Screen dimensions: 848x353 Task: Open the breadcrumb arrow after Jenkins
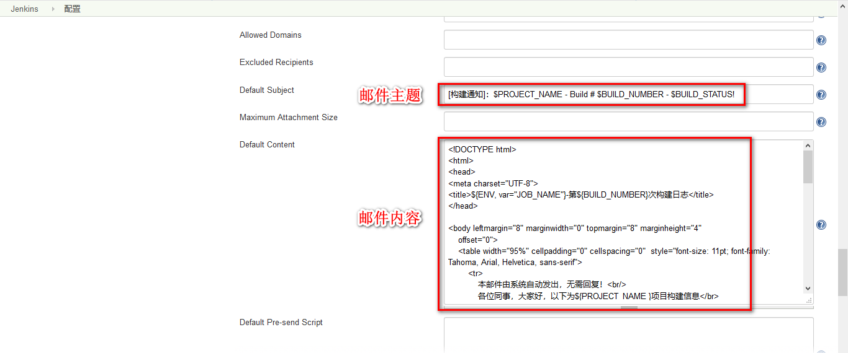52,9
